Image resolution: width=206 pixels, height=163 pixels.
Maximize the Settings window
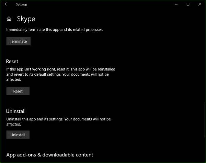coord(188,4)
